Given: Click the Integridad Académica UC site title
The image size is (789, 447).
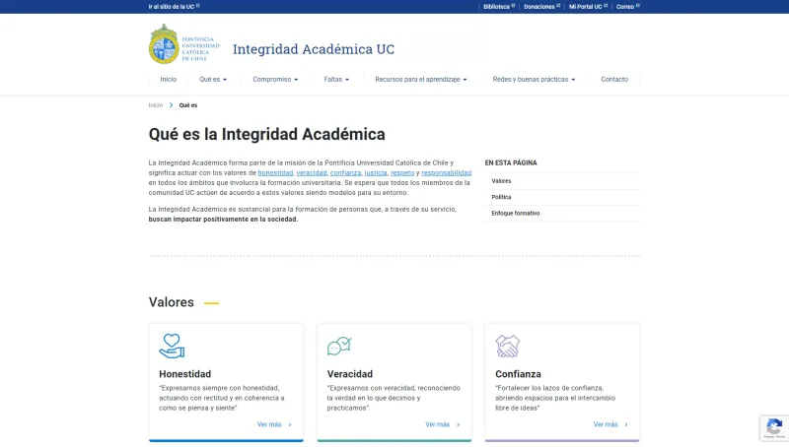Looking at the screenshot, I should click(314, 48).
